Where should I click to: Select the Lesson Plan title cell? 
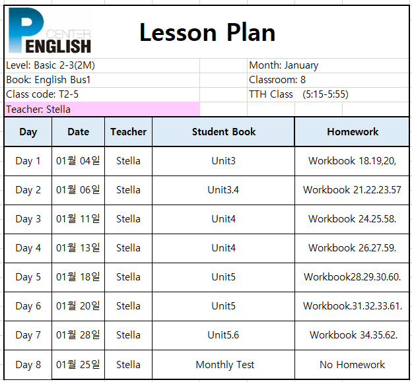[207, 32]
